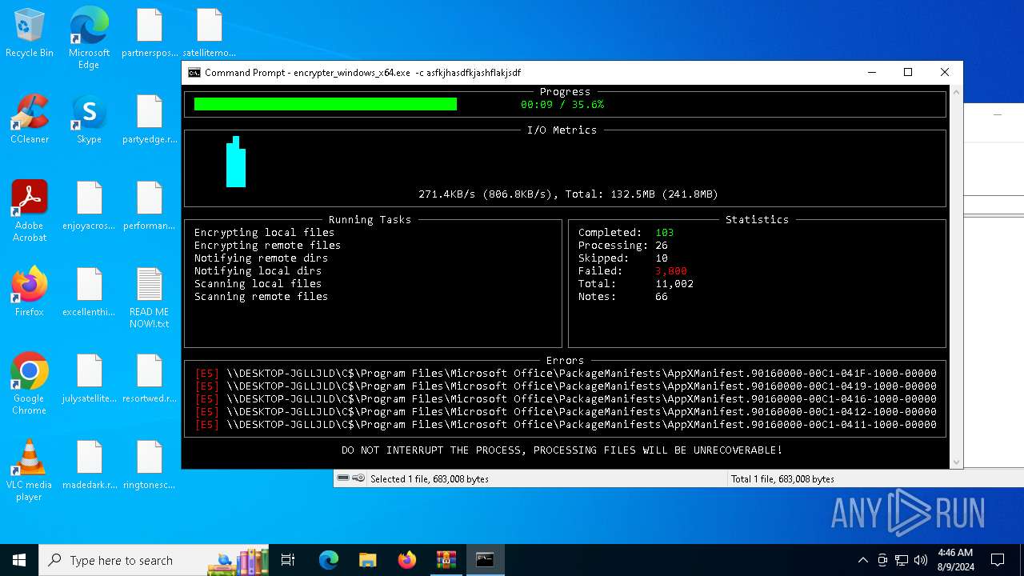
Task: Open the Windows Start menu
Action: (x=19, y=560)
